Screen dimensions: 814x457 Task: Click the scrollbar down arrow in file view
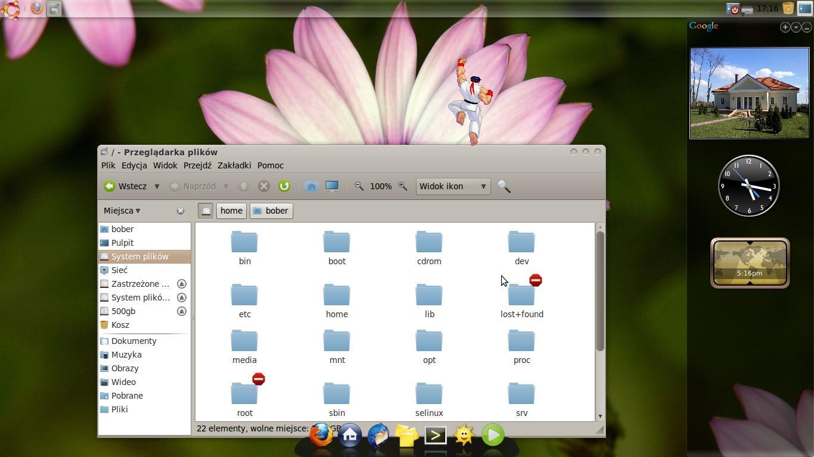[x=600, y=417]
